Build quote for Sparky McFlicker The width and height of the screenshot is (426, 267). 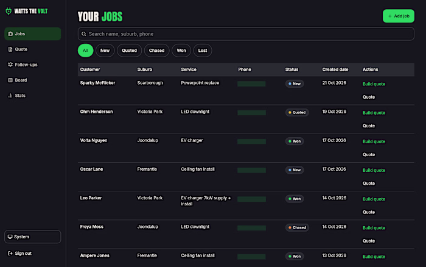[x=374, y=84]
